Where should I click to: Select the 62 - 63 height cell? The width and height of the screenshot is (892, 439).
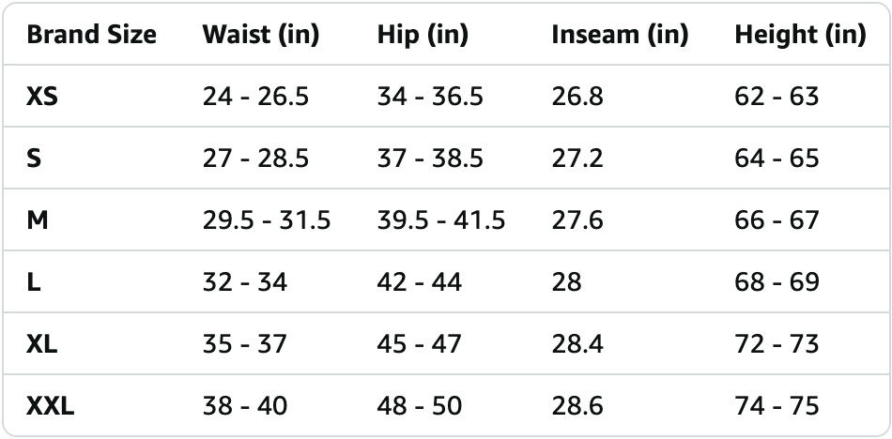(777, 97)
